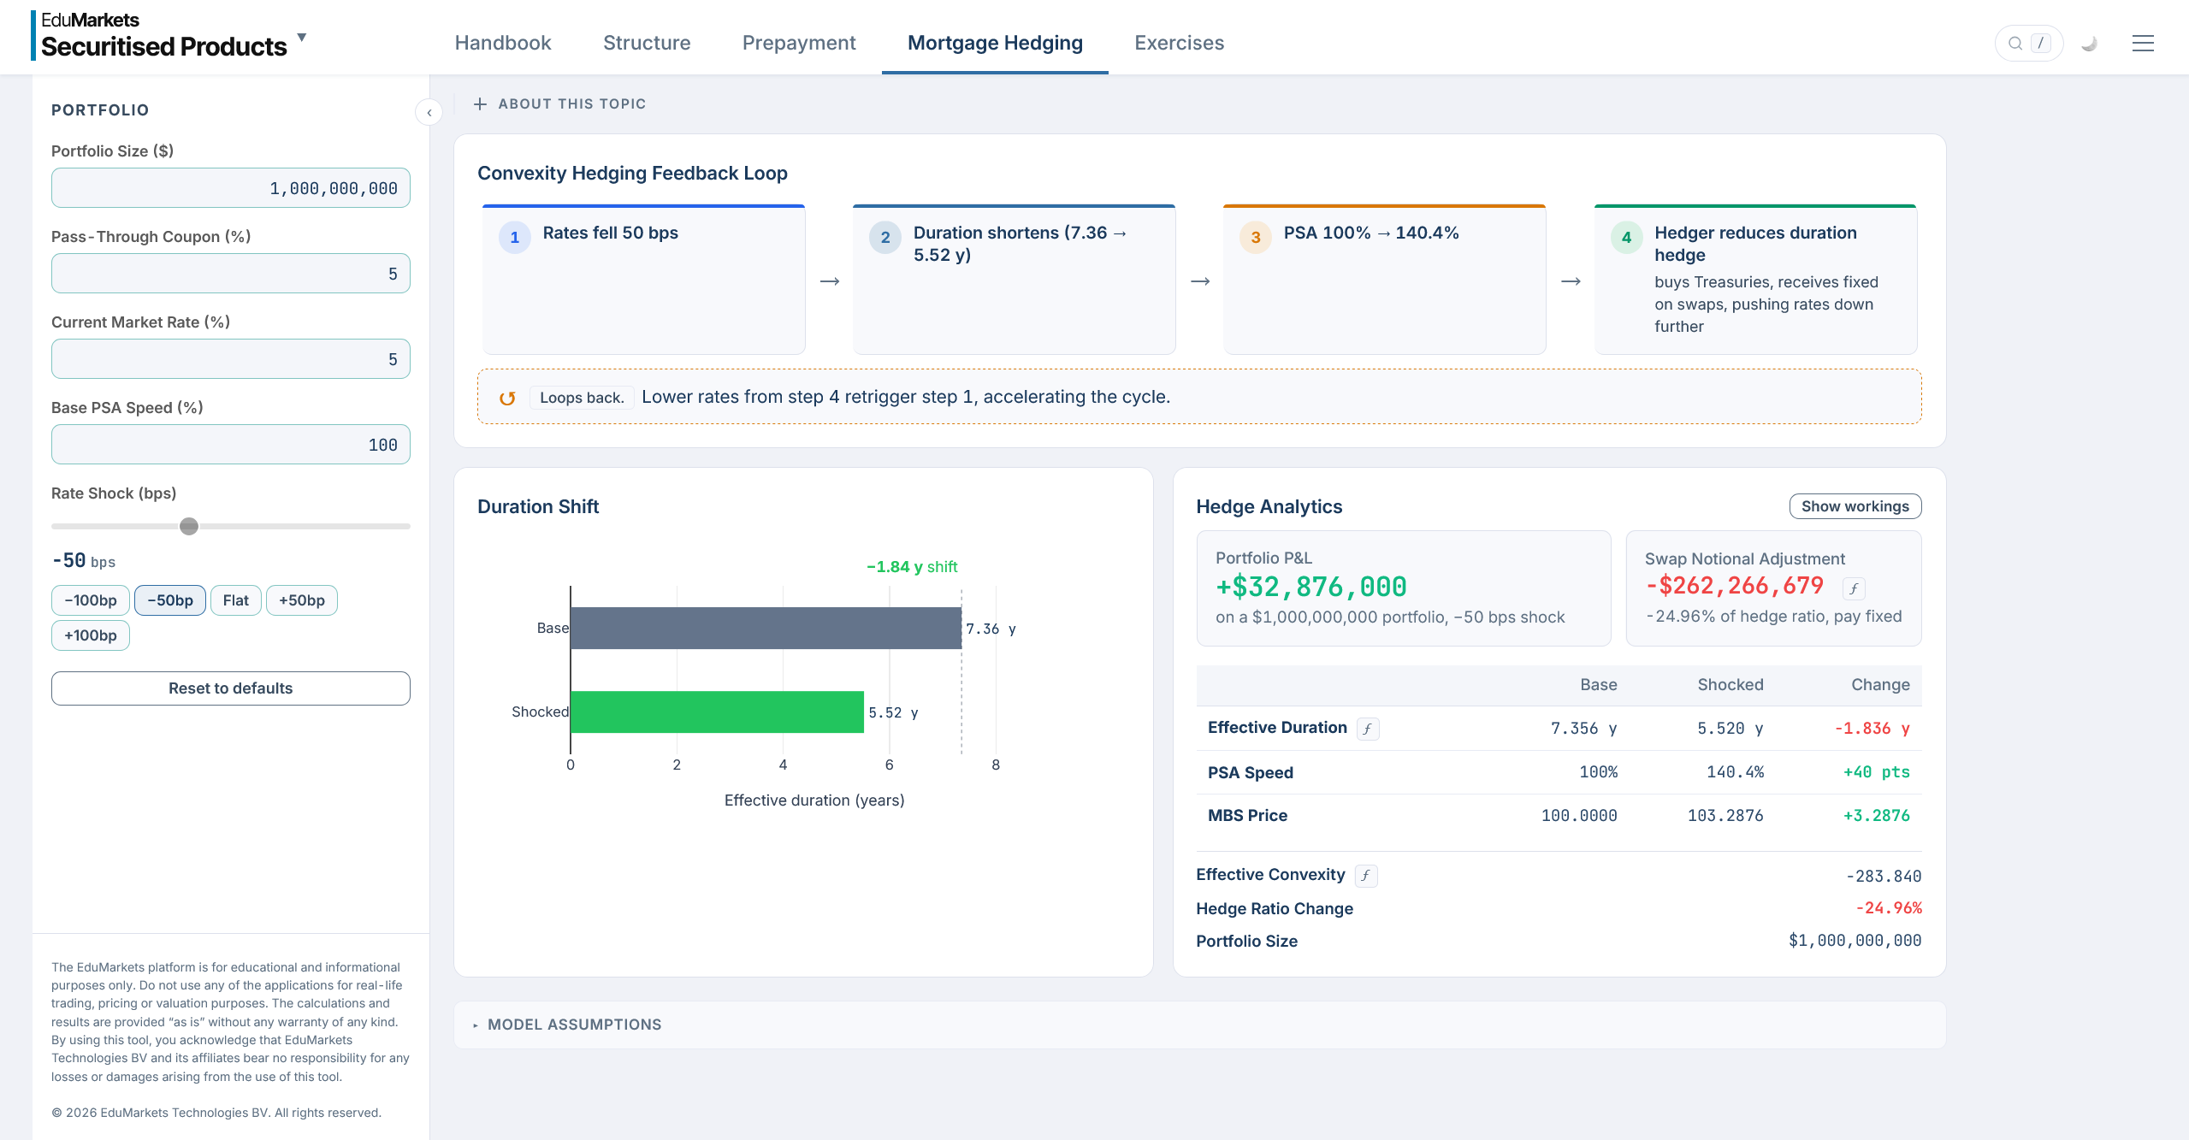
Task: Show formula for Swap Notional Adjustment
Action: click(x=1854, y=588)
